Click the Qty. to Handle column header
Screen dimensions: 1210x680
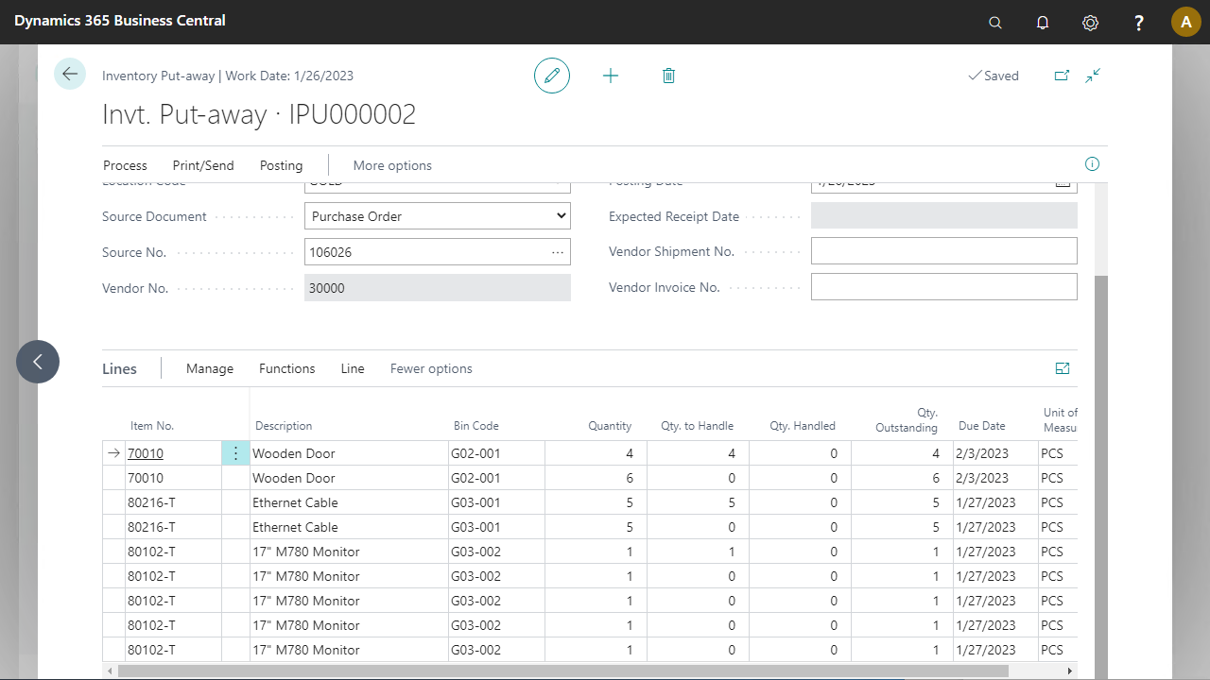tap(697, 426)
